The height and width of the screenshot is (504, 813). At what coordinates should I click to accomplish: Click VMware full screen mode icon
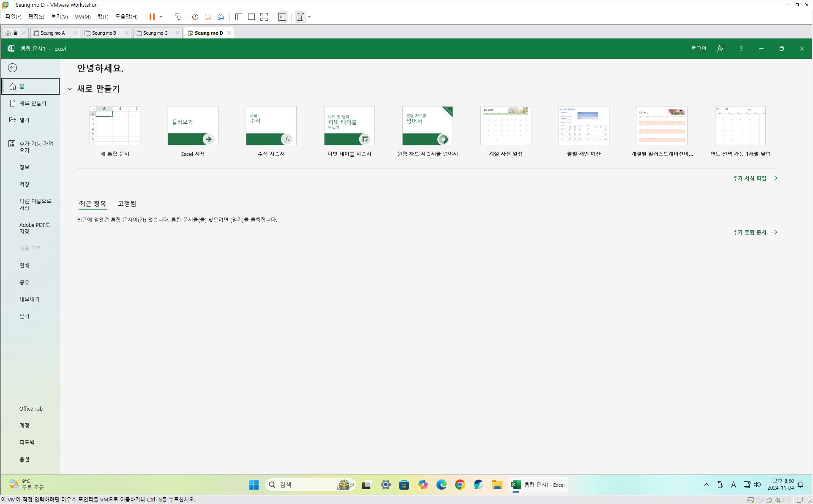(x=264, y=17)
